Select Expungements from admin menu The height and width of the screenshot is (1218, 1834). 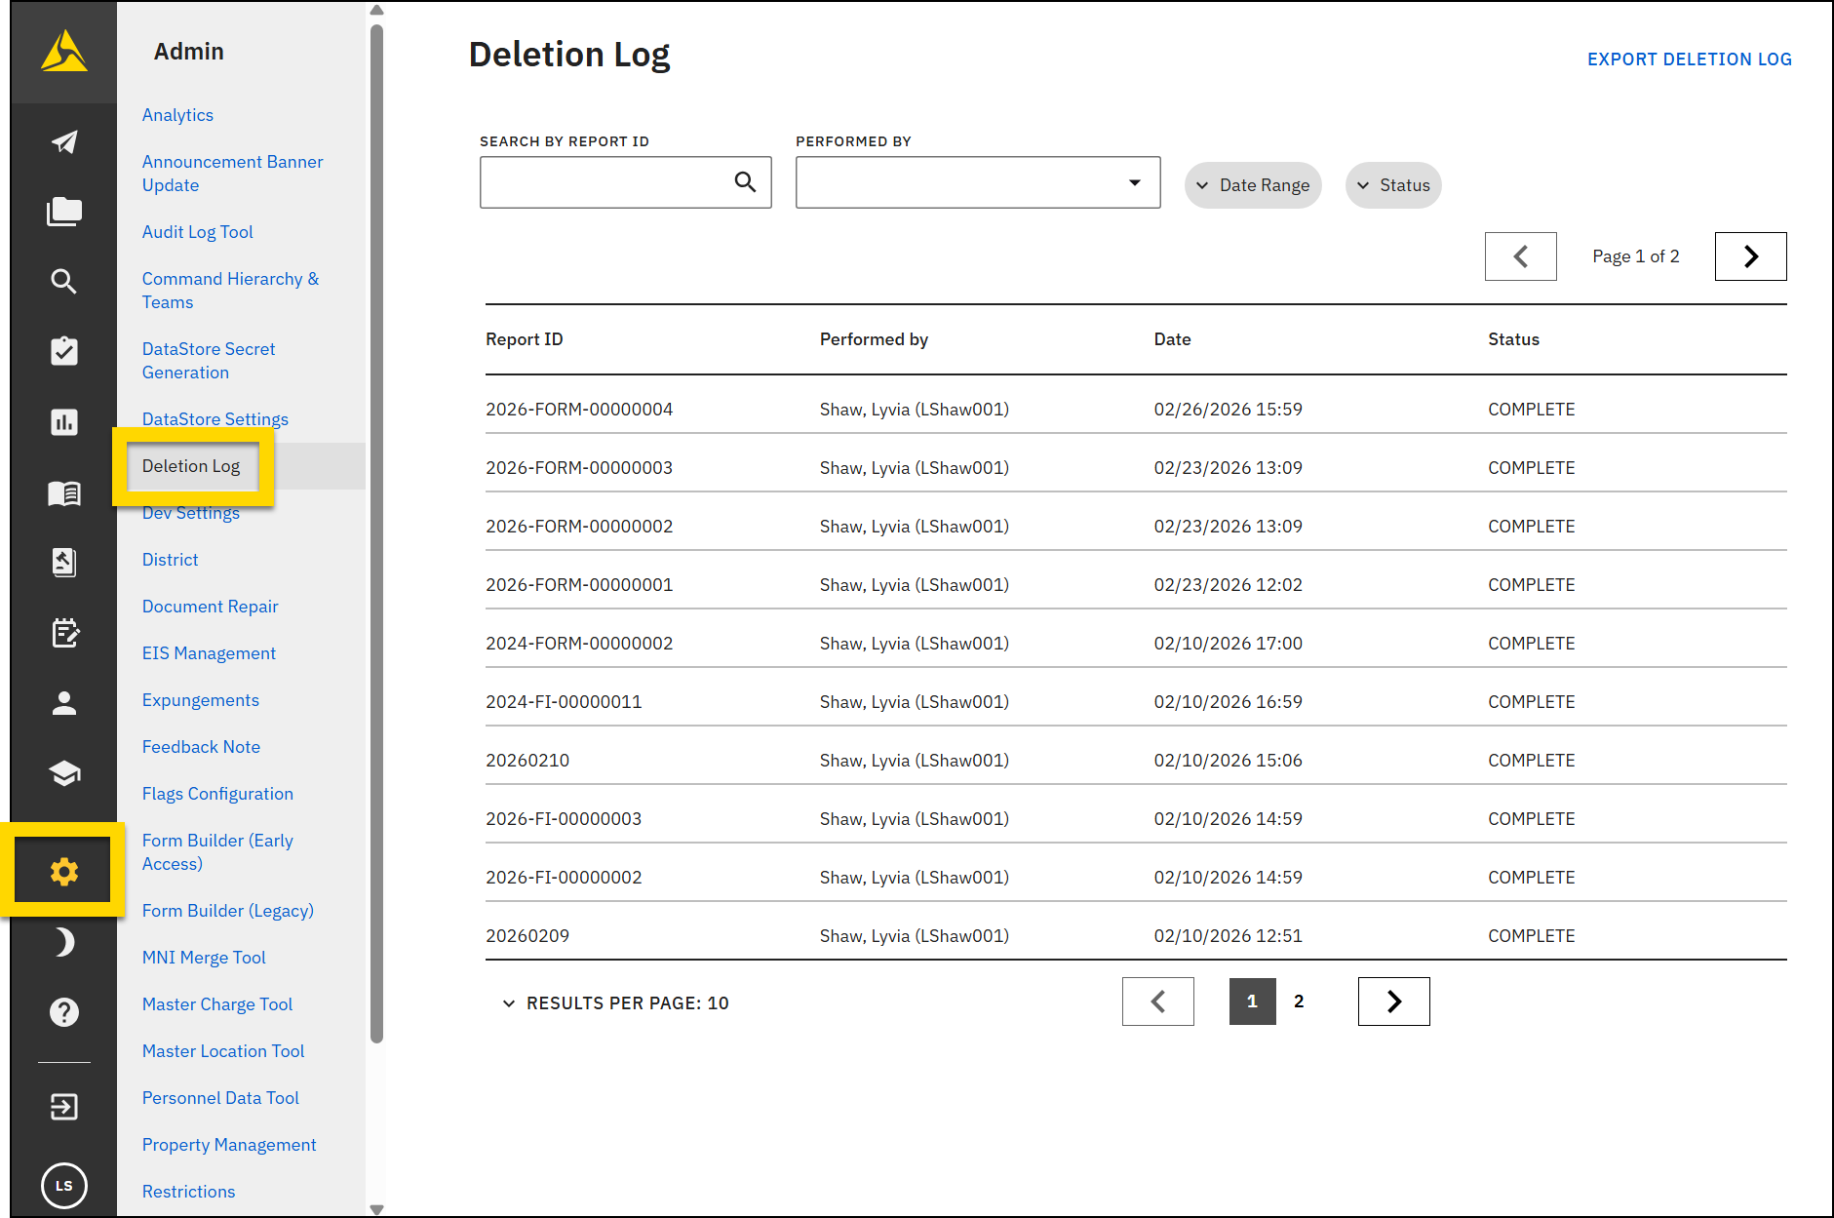click(x=201, y=700)
